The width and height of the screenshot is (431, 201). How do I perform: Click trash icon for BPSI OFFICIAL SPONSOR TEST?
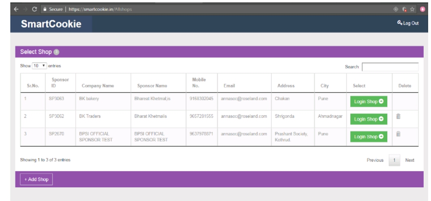click(x=398, y=134)
